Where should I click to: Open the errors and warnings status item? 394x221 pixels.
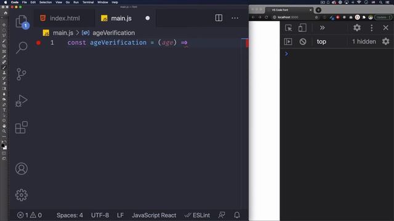(30, 215)
